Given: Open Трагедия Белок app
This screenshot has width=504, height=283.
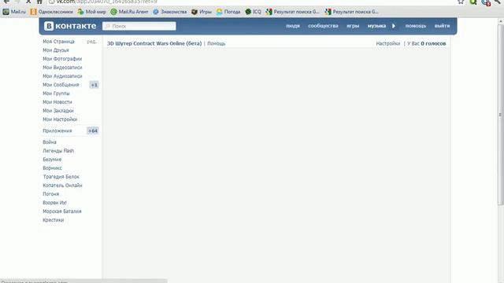Looking at the screenshot, I should click(x=61, y=177).
